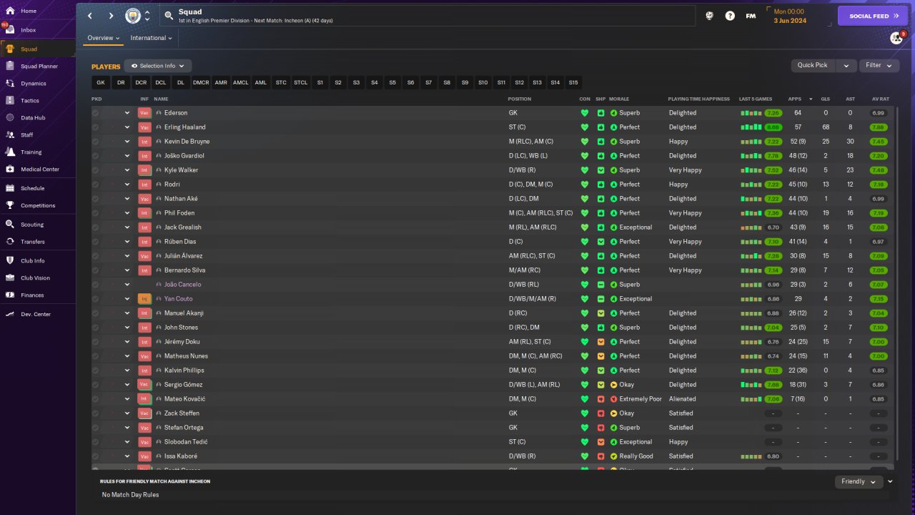The image size is (915, 515).
Task: Open the Friendly match rules dropdown
Action: click(858, 481)
